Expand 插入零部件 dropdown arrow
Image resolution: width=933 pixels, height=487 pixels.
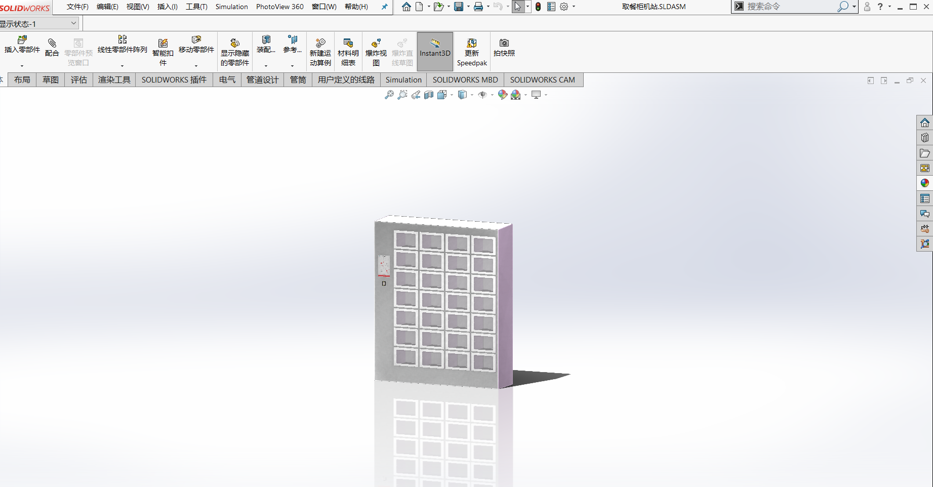(22, 66)
